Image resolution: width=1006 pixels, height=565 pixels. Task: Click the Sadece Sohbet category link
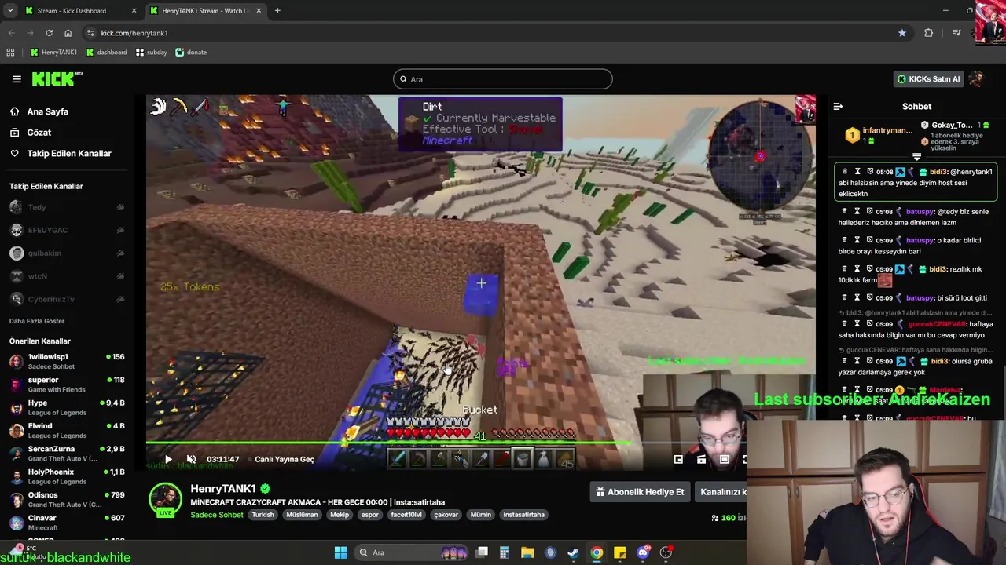coord(217,515)
